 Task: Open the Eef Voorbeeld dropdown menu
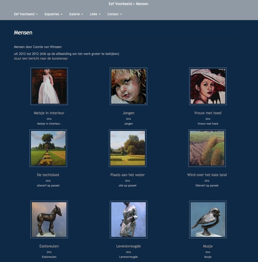pos(26,14)
